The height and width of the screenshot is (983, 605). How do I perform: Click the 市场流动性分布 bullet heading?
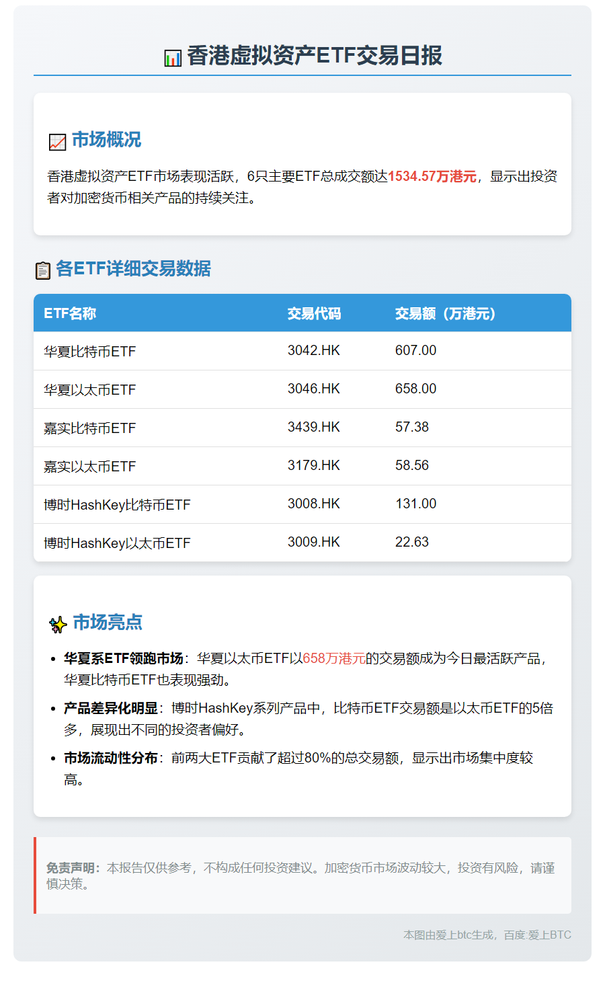110,758
